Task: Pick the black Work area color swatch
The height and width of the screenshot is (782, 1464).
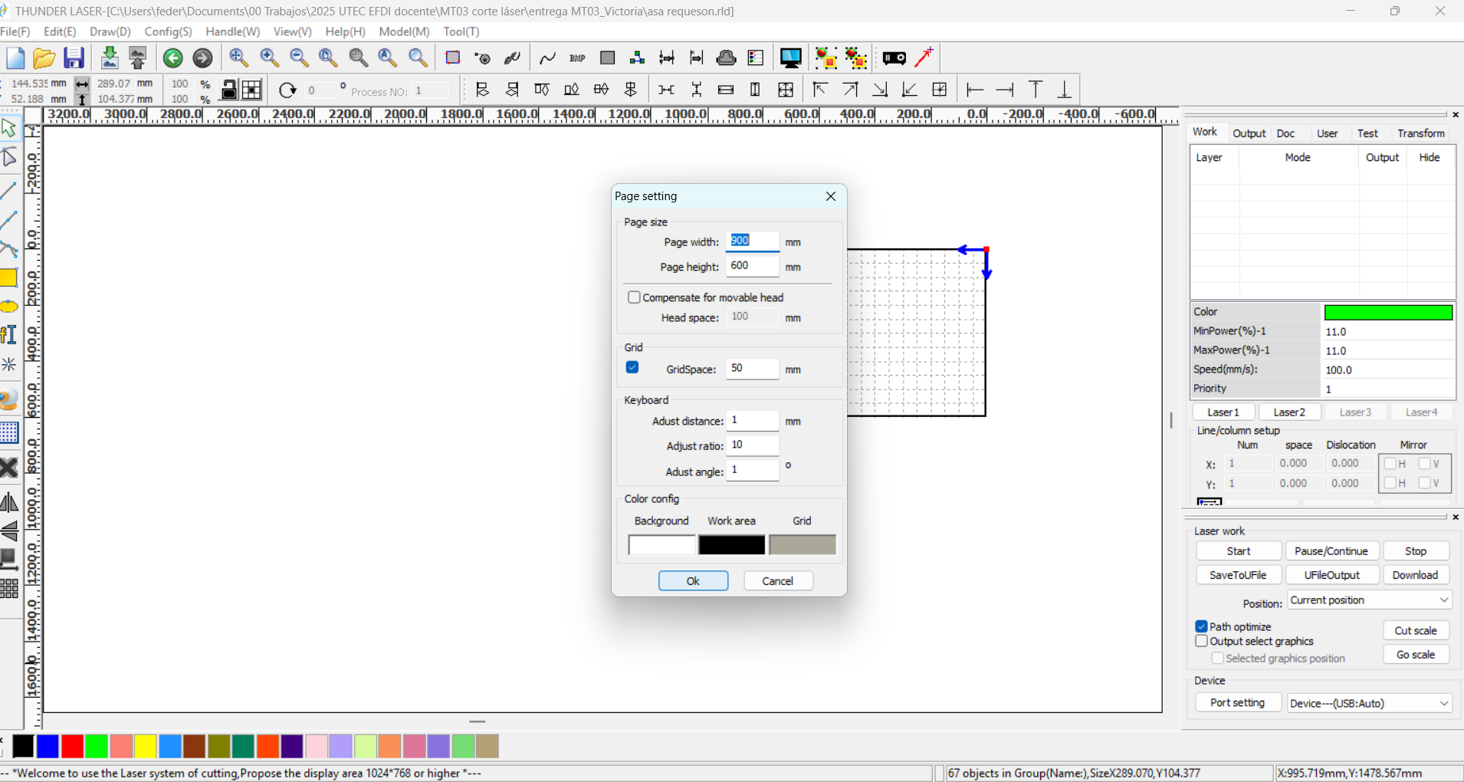Action: coord(731,544)
